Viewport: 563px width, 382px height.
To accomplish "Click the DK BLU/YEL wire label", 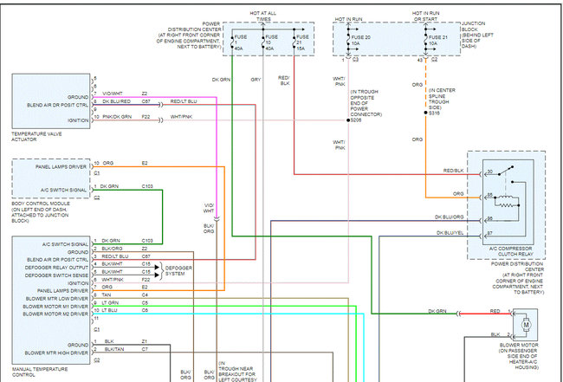I will click(450, 233).
